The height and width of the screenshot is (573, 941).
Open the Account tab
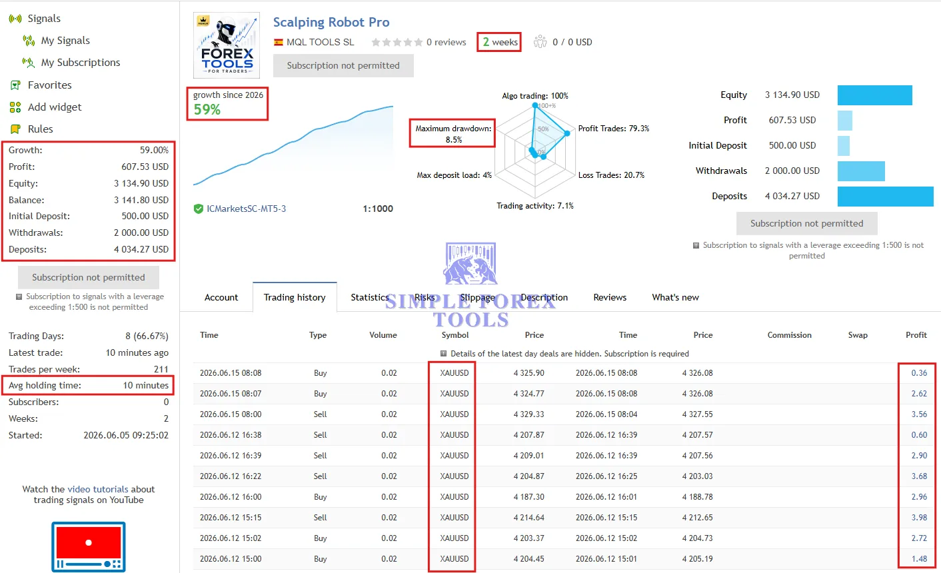221,297
